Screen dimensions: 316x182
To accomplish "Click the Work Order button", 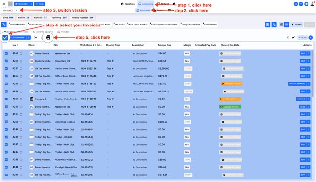I will tap(22, 4).
